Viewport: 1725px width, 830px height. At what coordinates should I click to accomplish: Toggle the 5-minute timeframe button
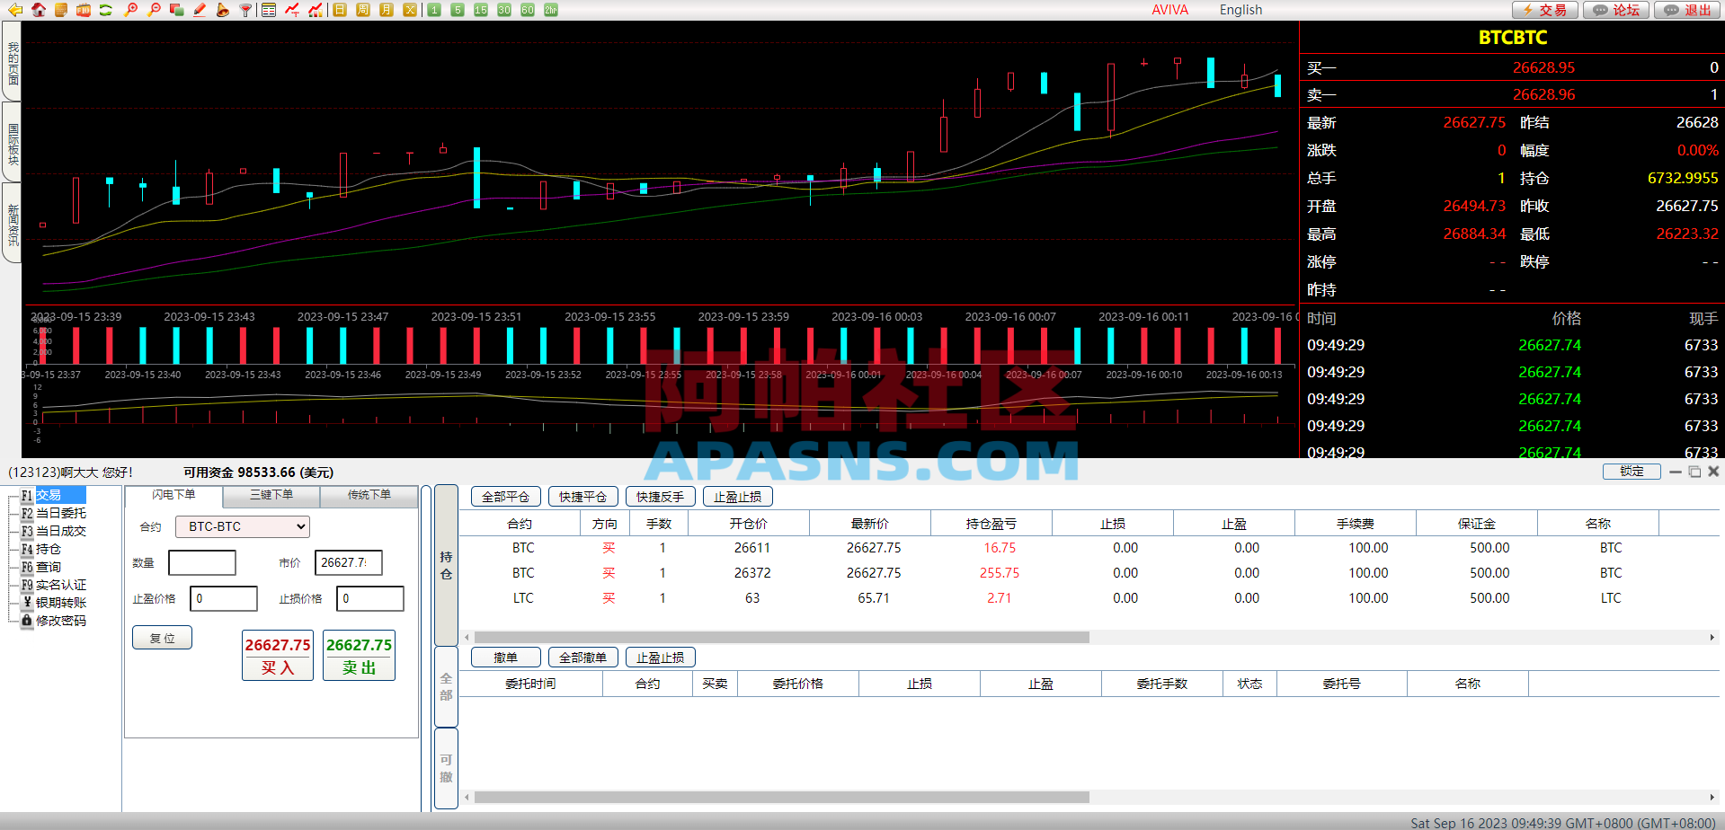(457, 10)
